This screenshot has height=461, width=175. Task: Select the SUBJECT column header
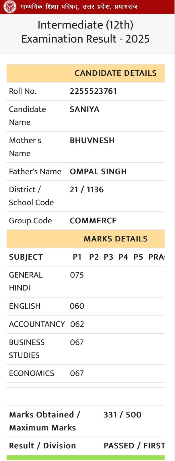(26, 257)
